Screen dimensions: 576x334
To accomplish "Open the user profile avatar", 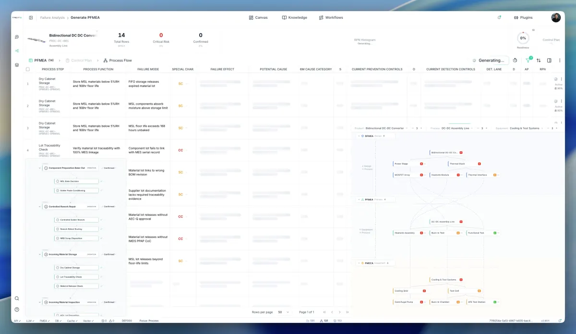I will pos(556,17).
